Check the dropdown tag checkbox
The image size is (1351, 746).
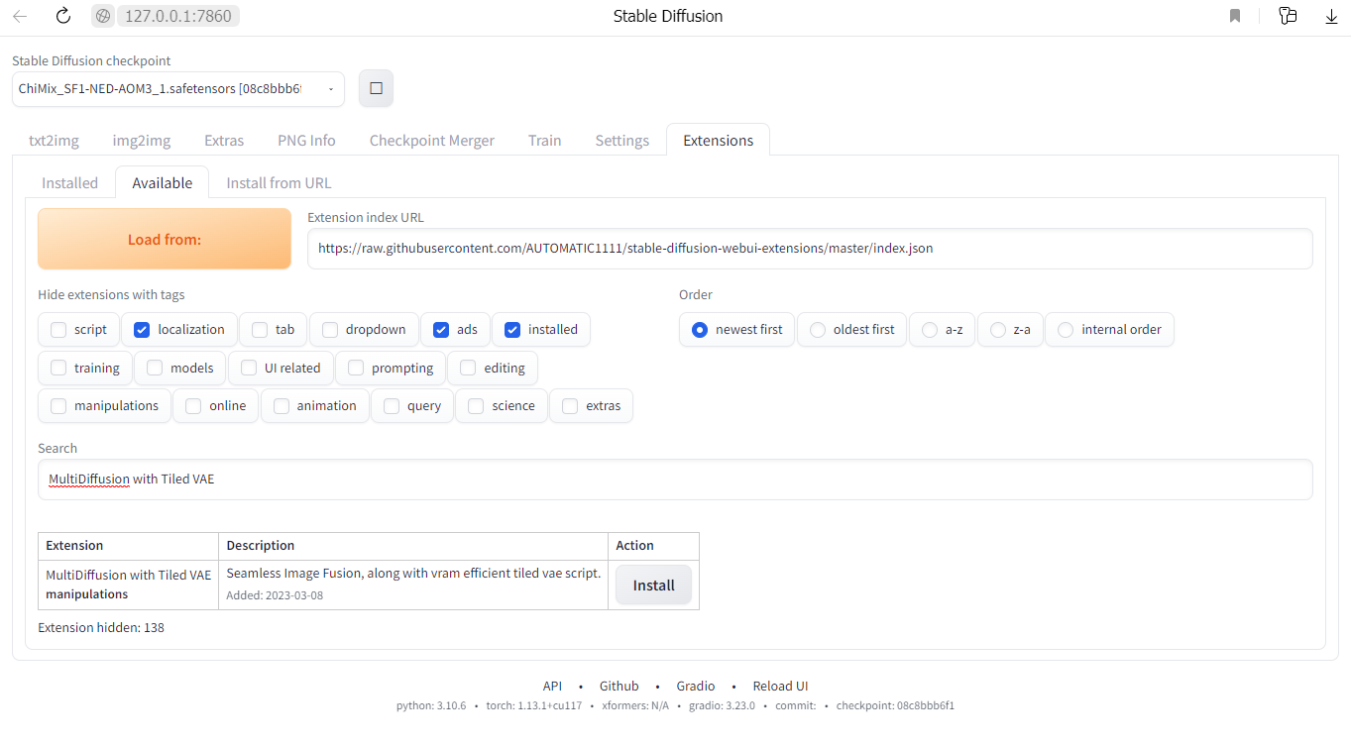tap(330, 330)
